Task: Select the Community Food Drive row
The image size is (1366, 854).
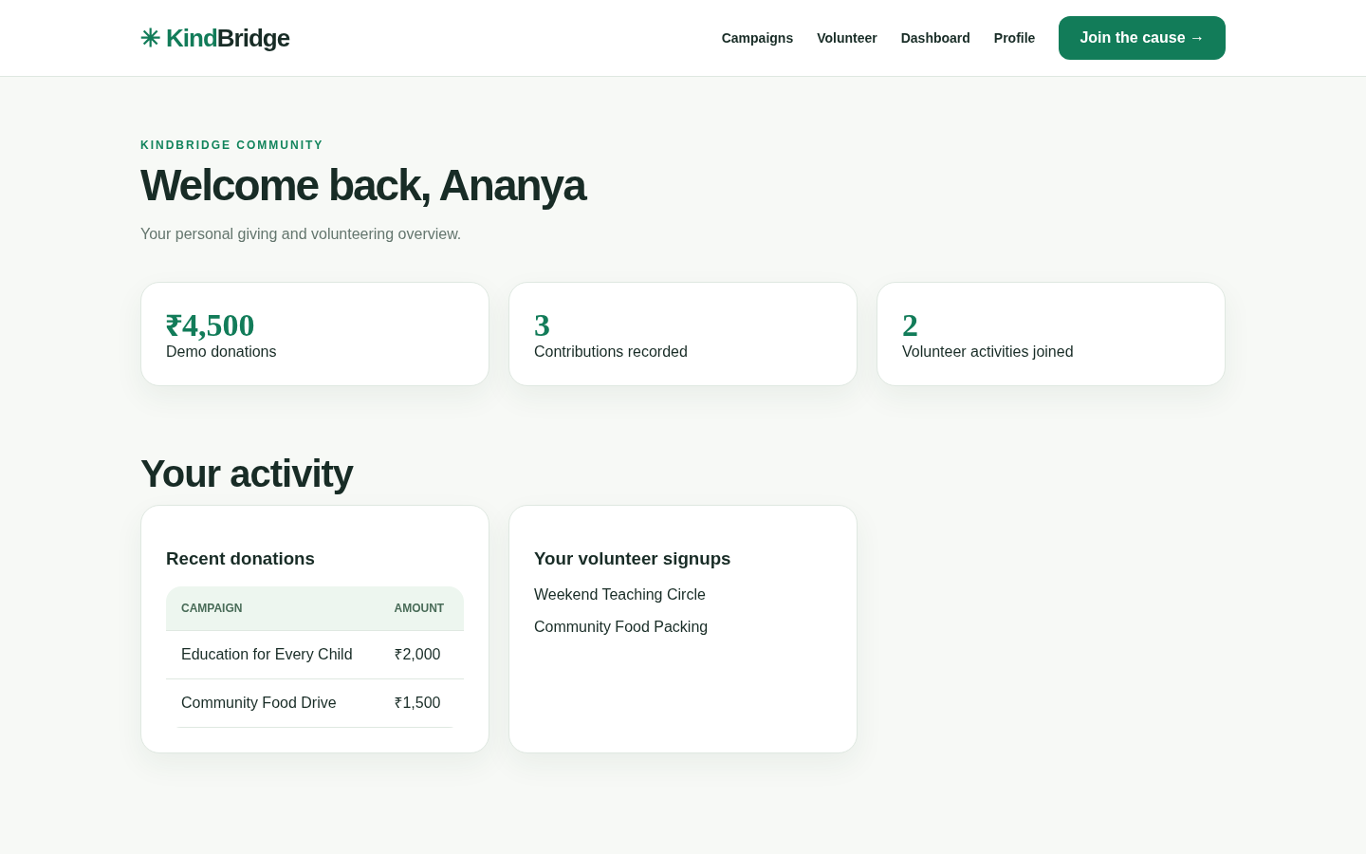Action: pyautogui.click(x=315, y=703)
